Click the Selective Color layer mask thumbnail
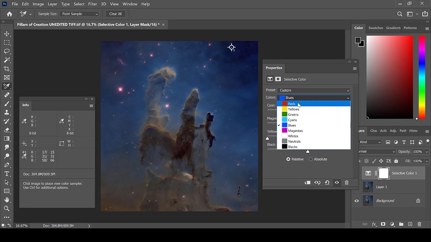Image resolution: width=431 pixels, height=242 pixels. pyautogui.click(x=384, y=173)
